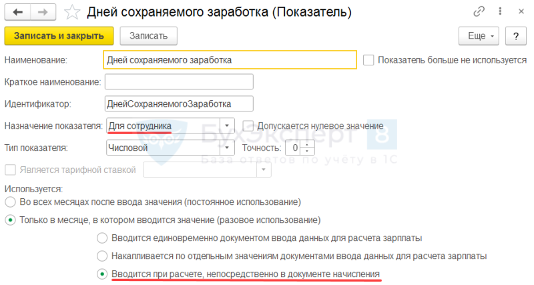
Task: Copy link using the chain icon
Action: click(479, 11)
